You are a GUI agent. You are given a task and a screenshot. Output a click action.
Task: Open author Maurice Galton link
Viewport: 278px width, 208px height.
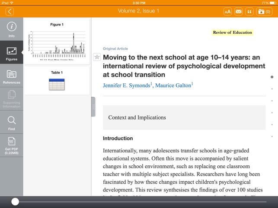(174, 85)
